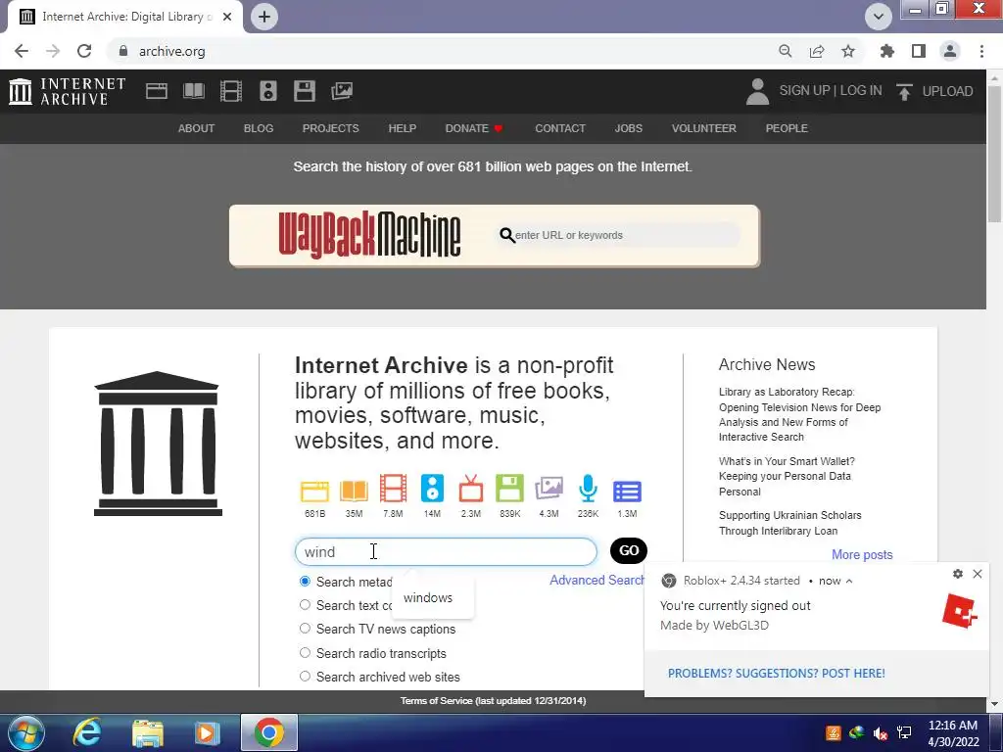Open the 236K concerts microphone icon

pyautogui.click(x=588, y=489)
